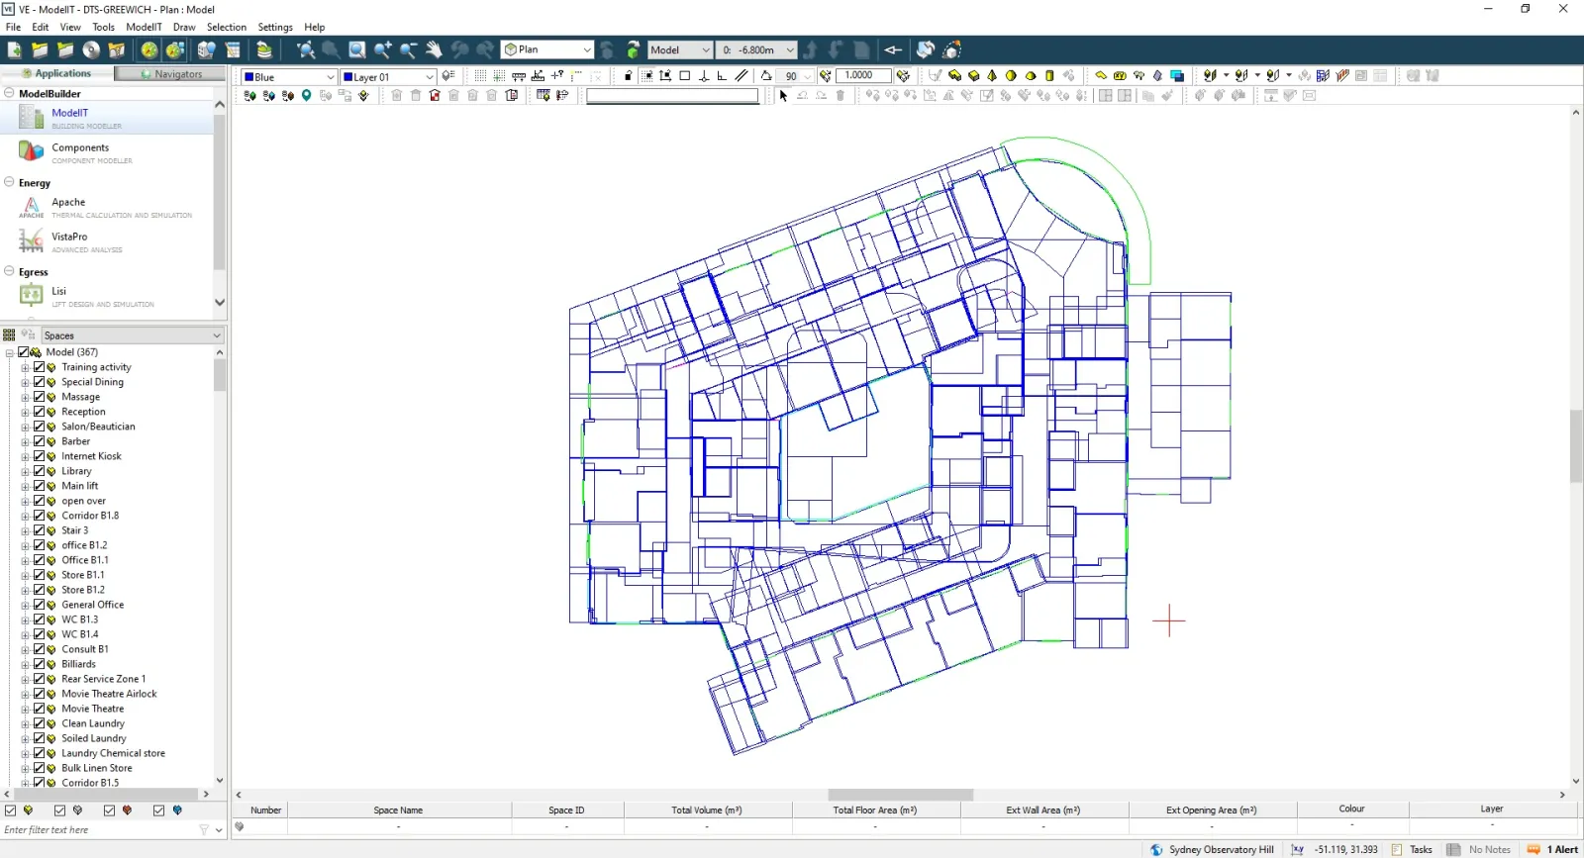Uncheck the Reception space checkbox
The width and height of the screenshot is (1584, 858).
40,412
